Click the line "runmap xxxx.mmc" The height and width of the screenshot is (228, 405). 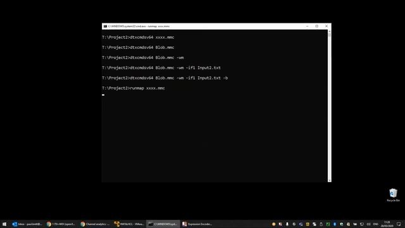click(x=134, y=88)
